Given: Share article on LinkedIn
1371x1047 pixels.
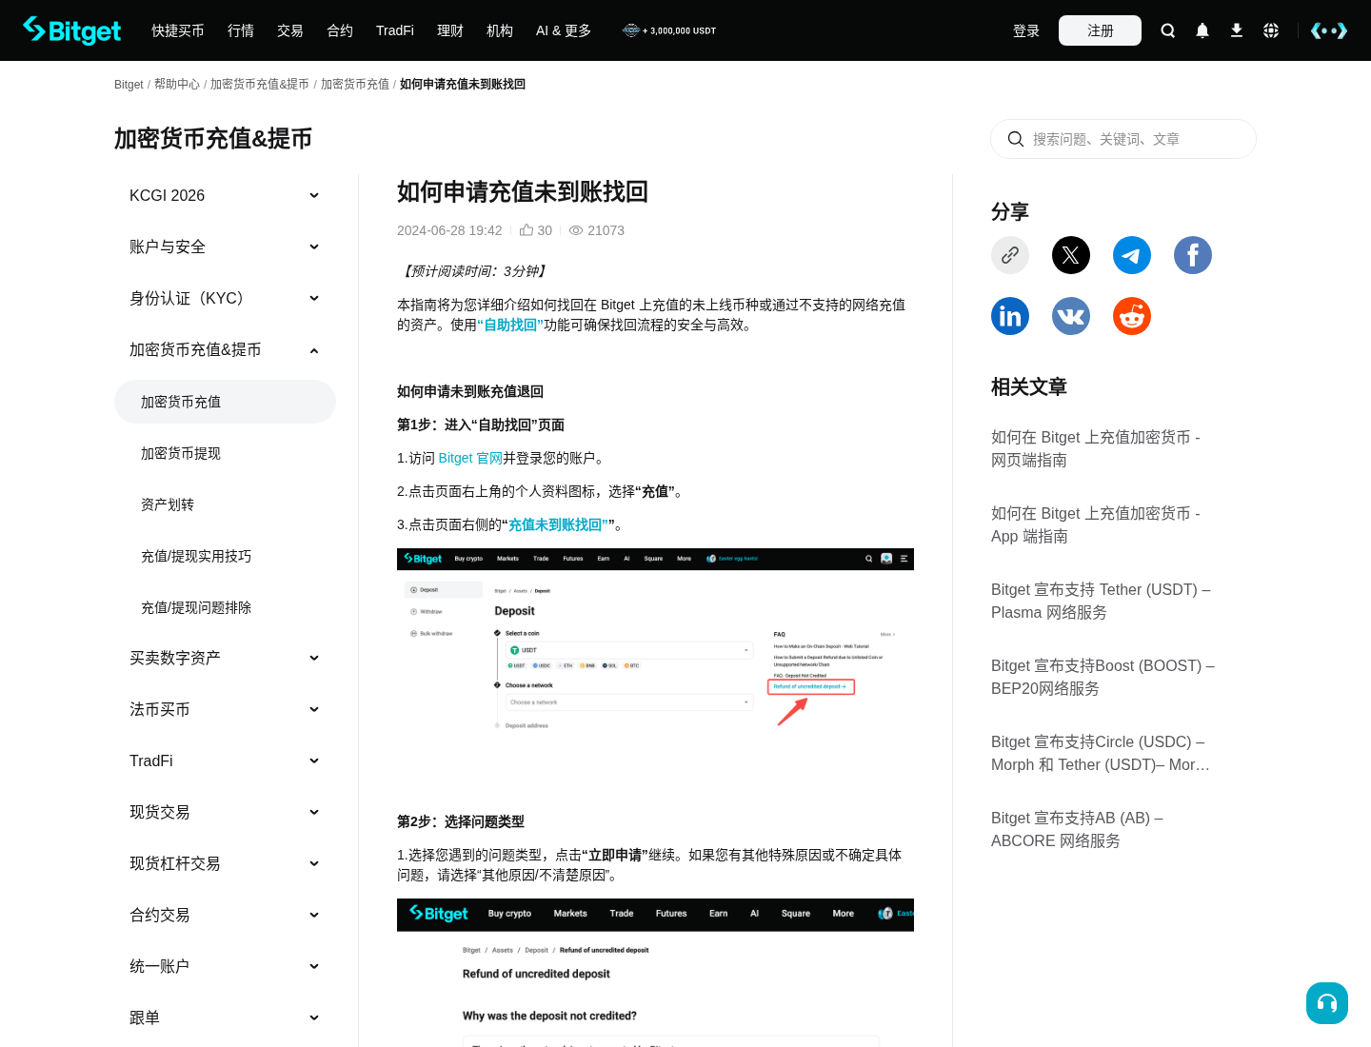Looking at the screenshot, I should coord(1010,316).
